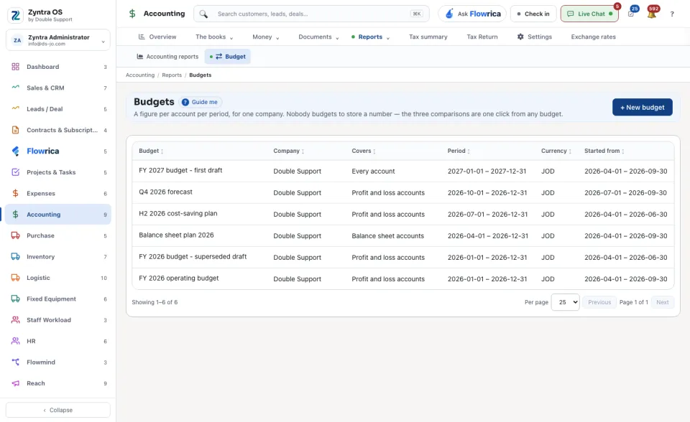Screen dimensions: 690x422
Task: Open Logistic truck icon
Action: [15, 278]
